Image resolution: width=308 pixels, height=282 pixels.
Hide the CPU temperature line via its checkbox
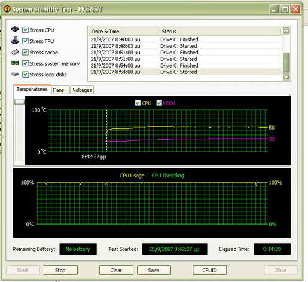pyautogui.click(x=138, y=103)
